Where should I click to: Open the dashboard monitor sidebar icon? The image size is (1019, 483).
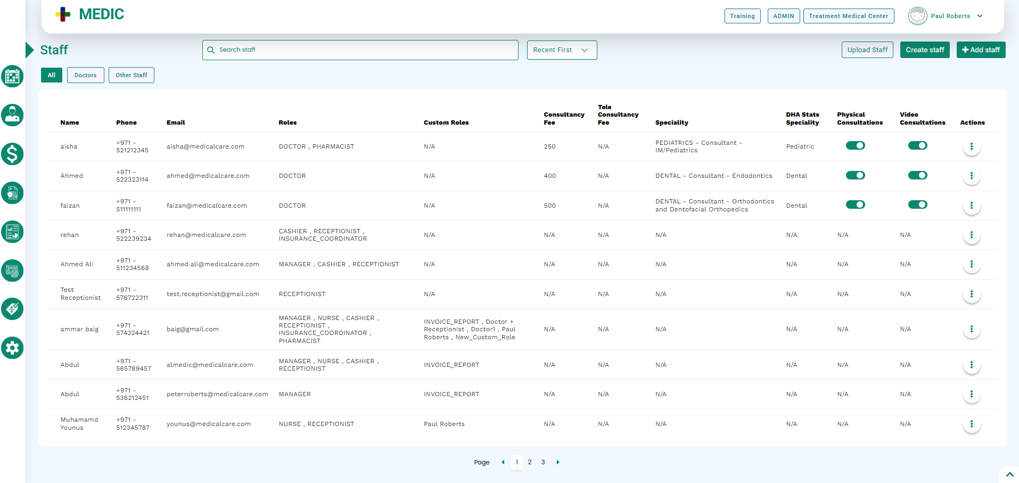tap(12, 271)
